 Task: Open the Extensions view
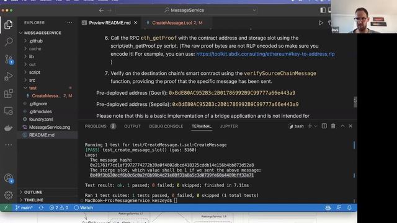8,94
